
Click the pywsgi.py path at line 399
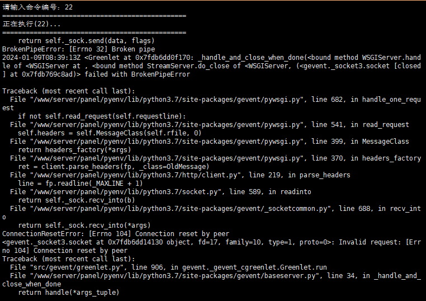coord(166,142)
